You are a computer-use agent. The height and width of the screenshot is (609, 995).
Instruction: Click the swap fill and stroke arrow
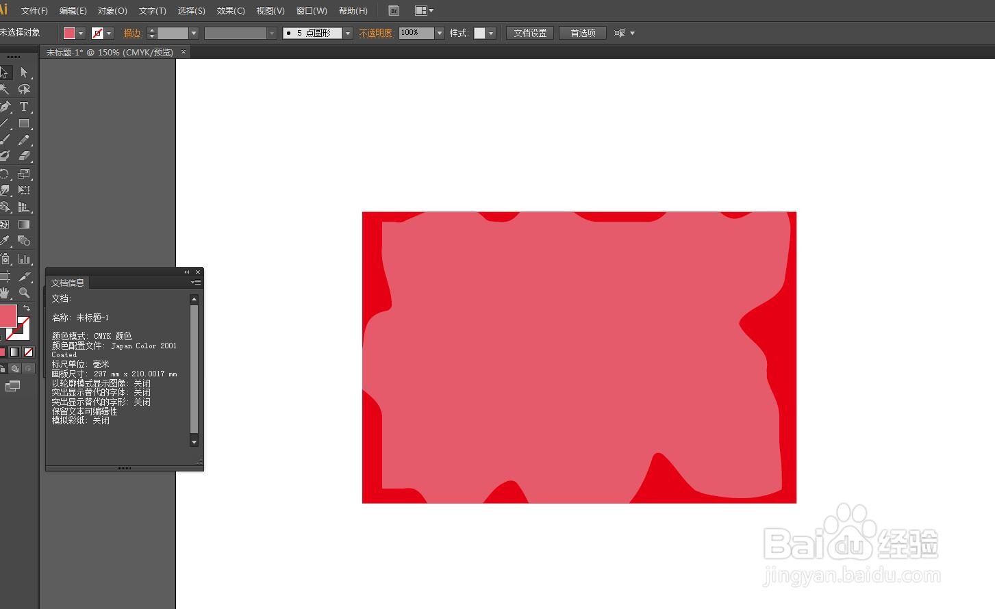27,309
